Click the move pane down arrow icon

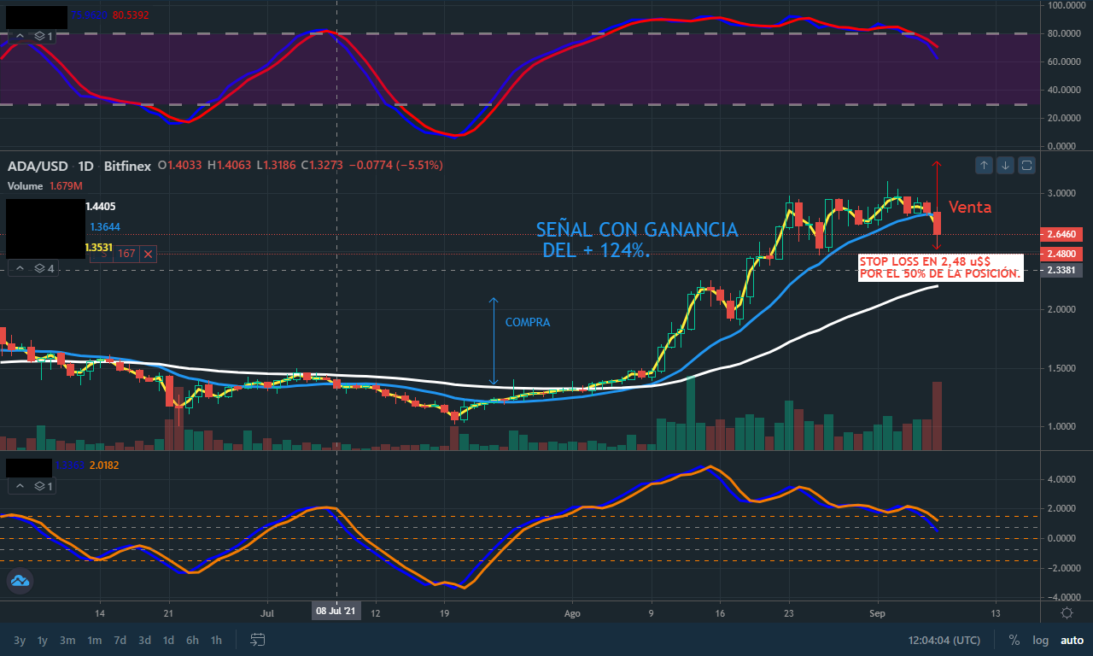[1005, 165]
